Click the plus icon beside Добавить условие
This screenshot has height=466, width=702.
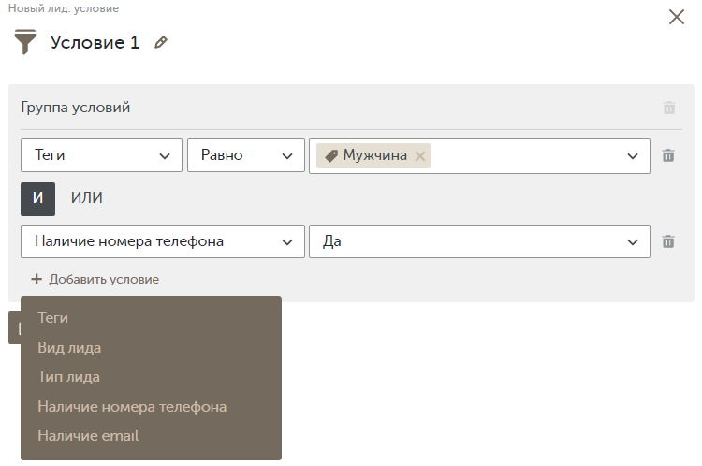point(37,280)
